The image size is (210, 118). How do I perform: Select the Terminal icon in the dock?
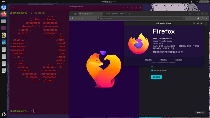[4, 28]
